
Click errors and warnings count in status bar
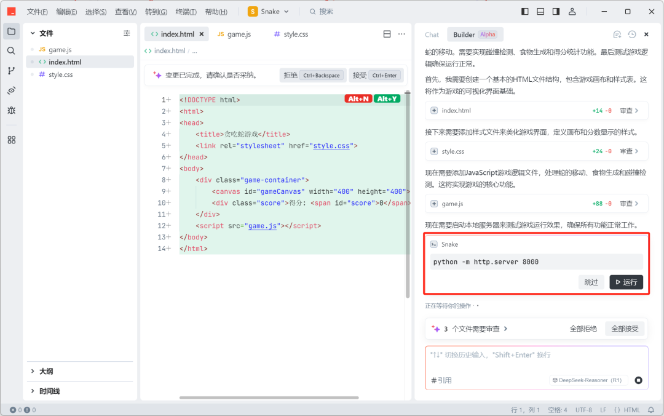click(23, 410)
